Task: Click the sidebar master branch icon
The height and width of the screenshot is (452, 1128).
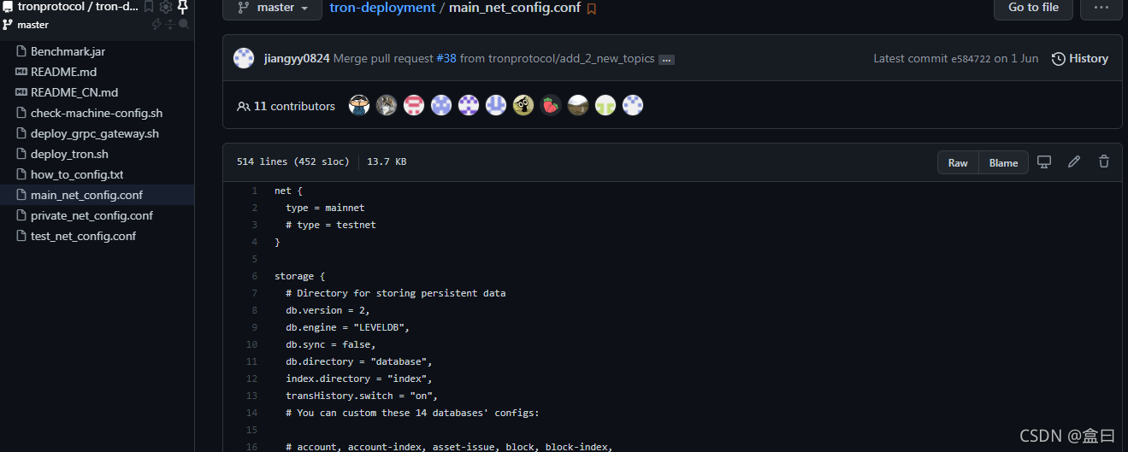Action: [8, 25]
